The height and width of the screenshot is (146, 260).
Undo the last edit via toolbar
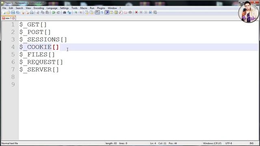53,13
